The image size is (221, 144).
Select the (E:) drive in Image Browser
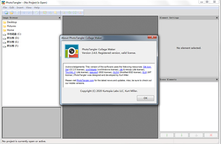tap(11, 42)
